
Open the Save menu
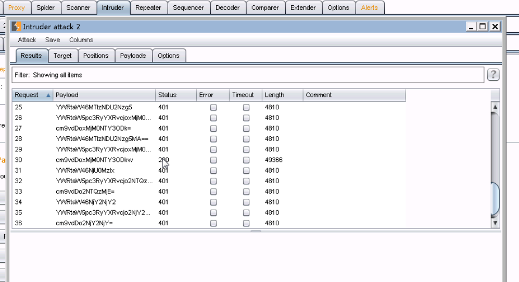[x=52, y=40]
